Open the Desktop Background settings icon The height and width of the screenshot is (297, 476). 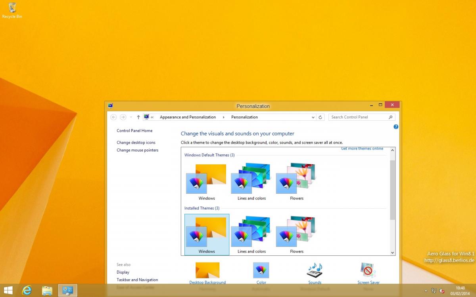tap(207, 270)
